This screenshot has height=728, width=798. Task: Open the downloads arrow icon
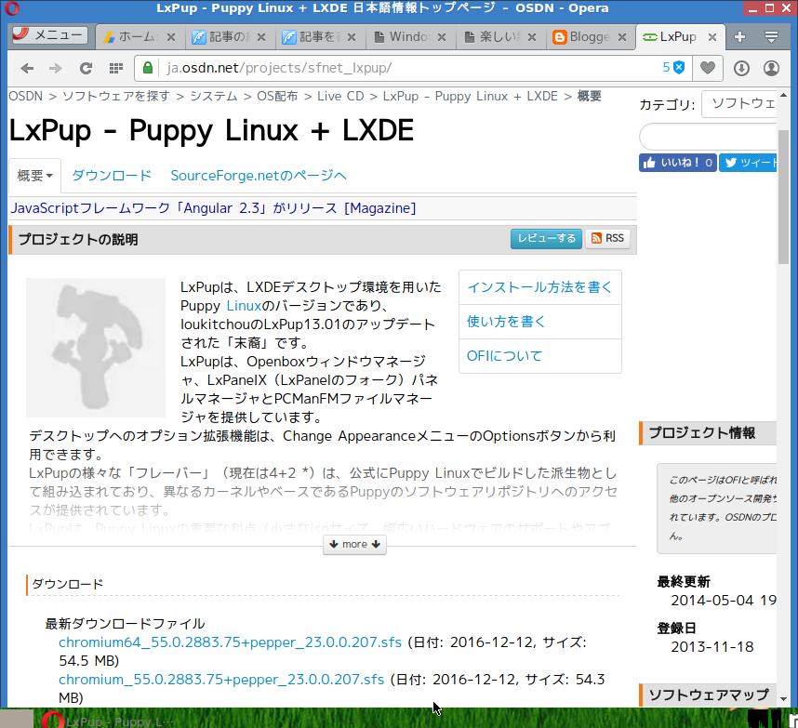pyautogui.click(x=741, y=68)
